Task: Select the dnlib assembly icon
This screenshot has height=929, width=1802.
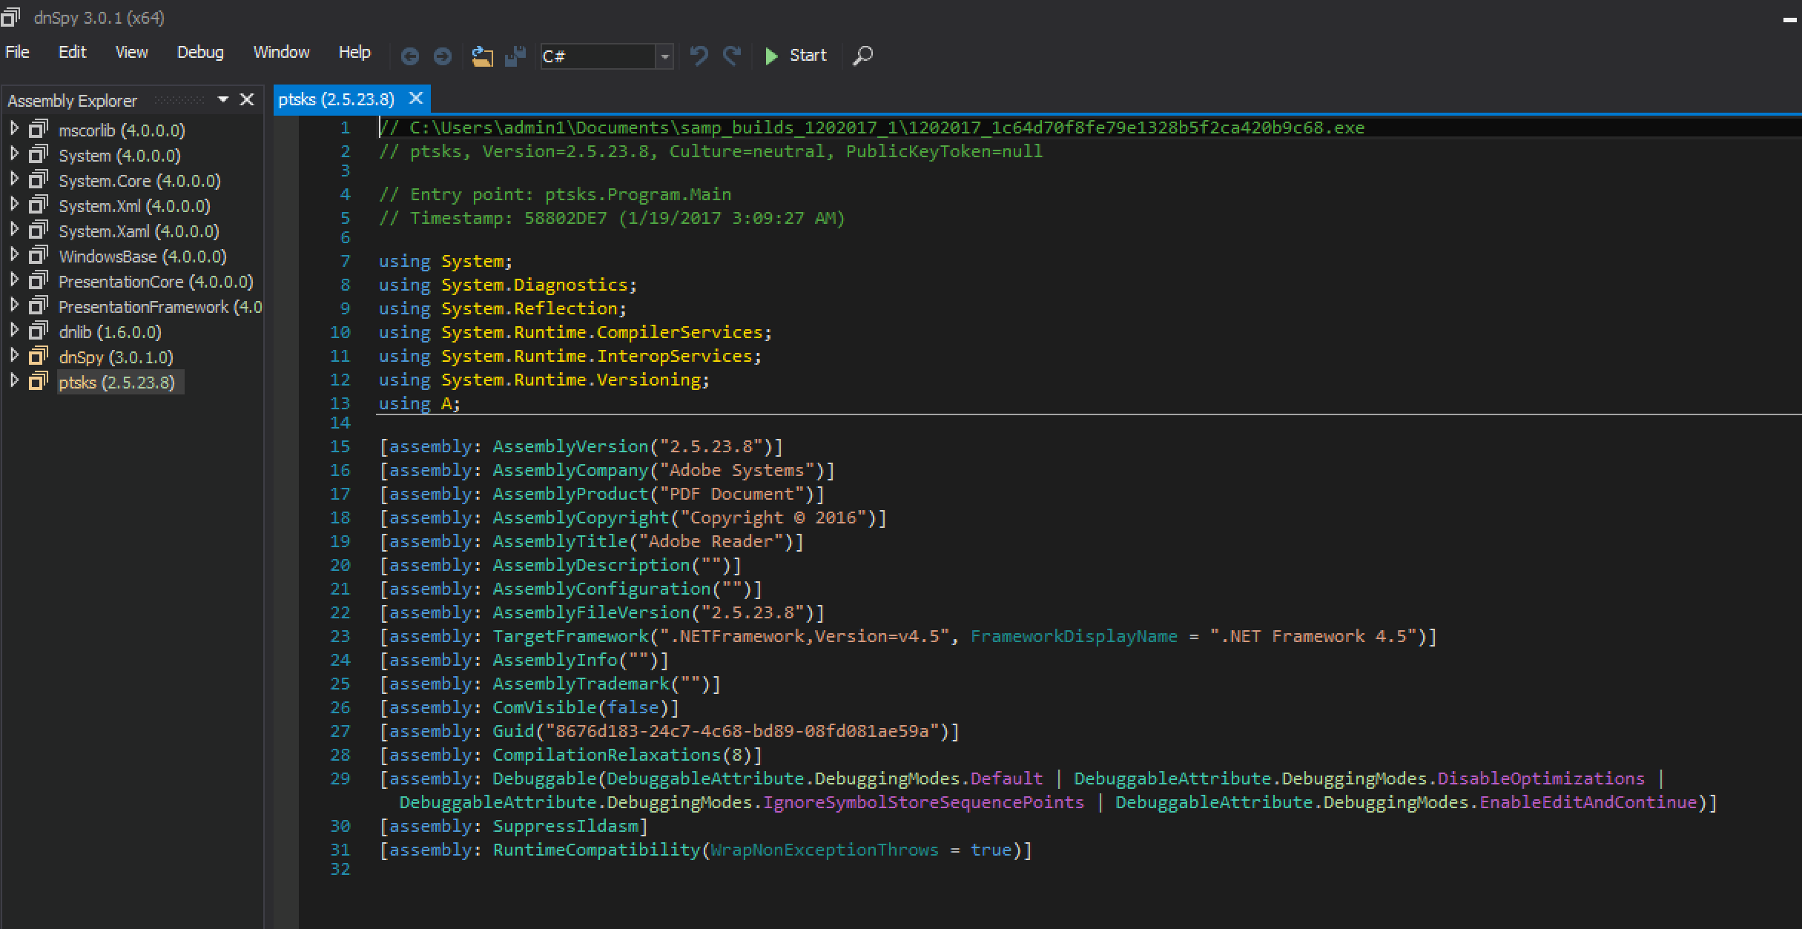Action: tap(39, 331)
